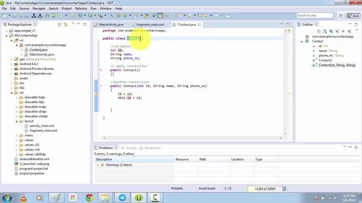Maximize the editor area
362x203 pixels.
tap(288, 24)
